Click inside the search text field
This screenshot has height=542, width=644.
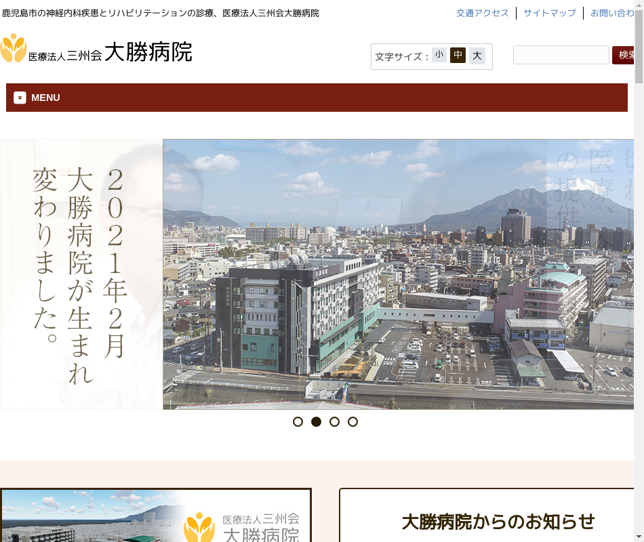(x=561, y=55)
